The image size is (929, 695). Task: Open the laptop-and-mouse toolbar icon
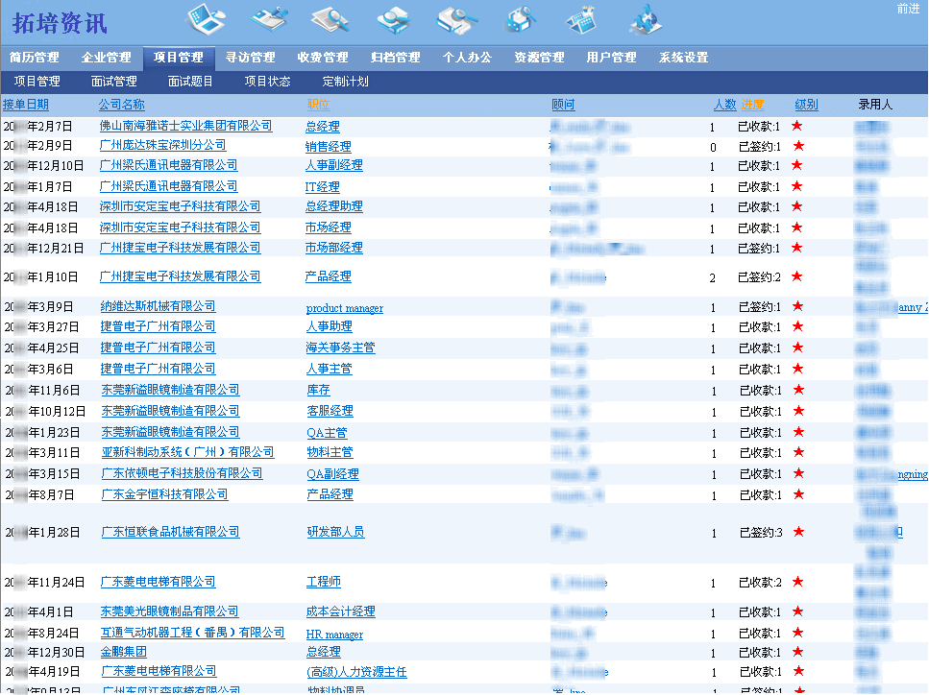click(206, 19)
